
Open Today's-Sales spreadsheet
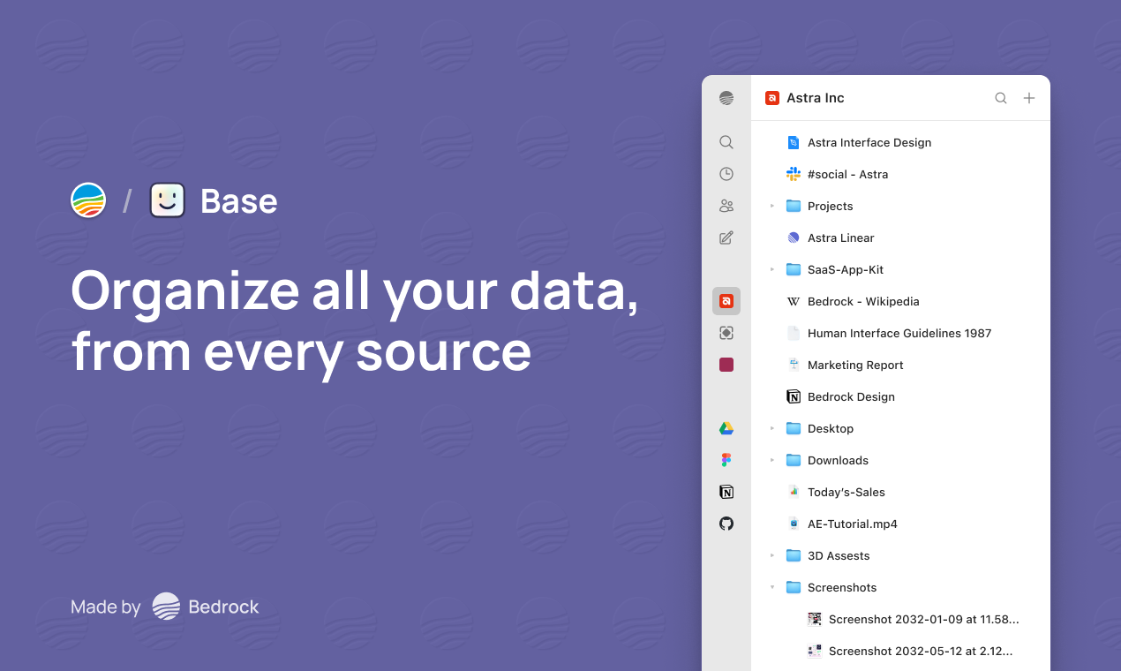click(x=900, y=492)
